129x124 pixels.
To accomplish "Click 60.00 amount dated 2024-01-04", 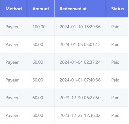I will click(x=38, y=62).
